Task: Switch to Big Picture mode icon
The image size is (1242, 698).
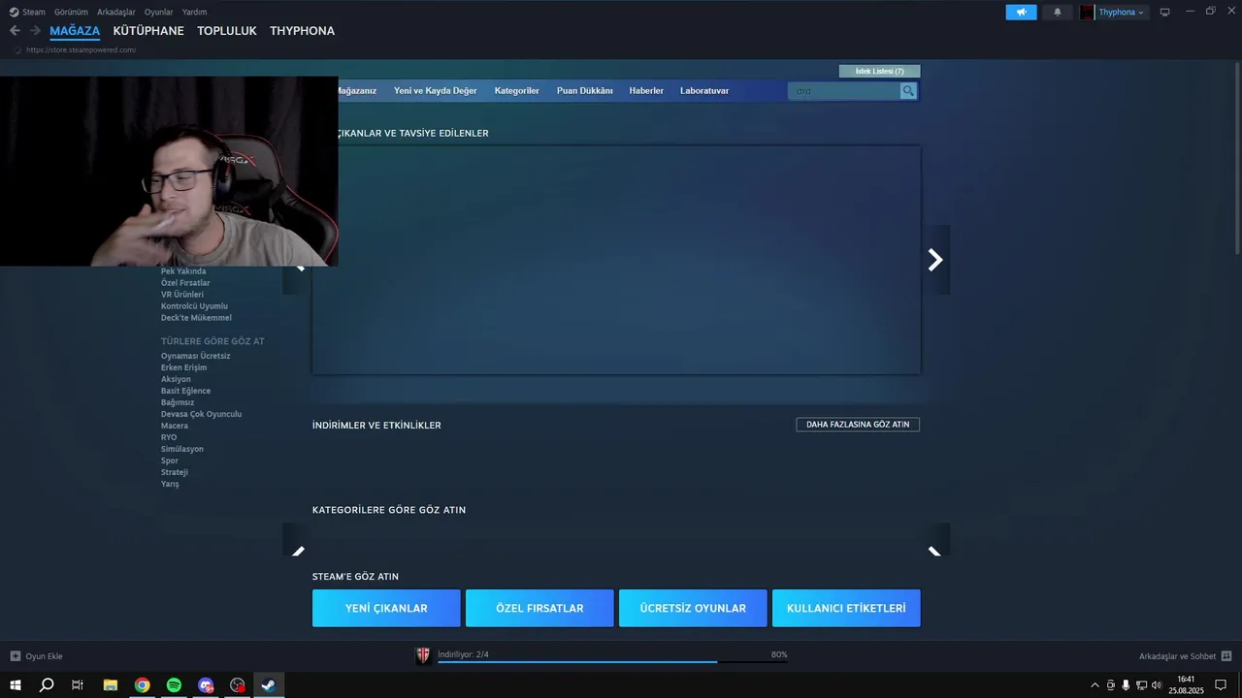Action: [x=1164, y=12]
